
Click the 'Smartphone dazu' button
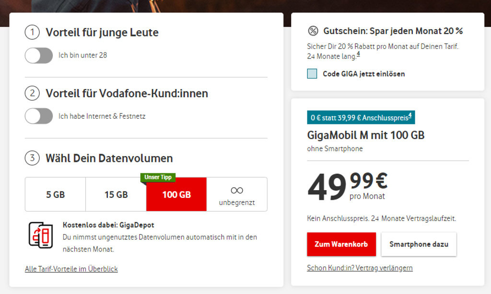pos(419,244)
